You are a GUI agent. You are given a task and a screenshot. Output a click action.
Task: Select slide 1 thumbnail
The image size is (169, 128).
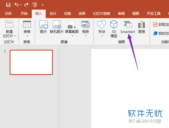point(31,62)
